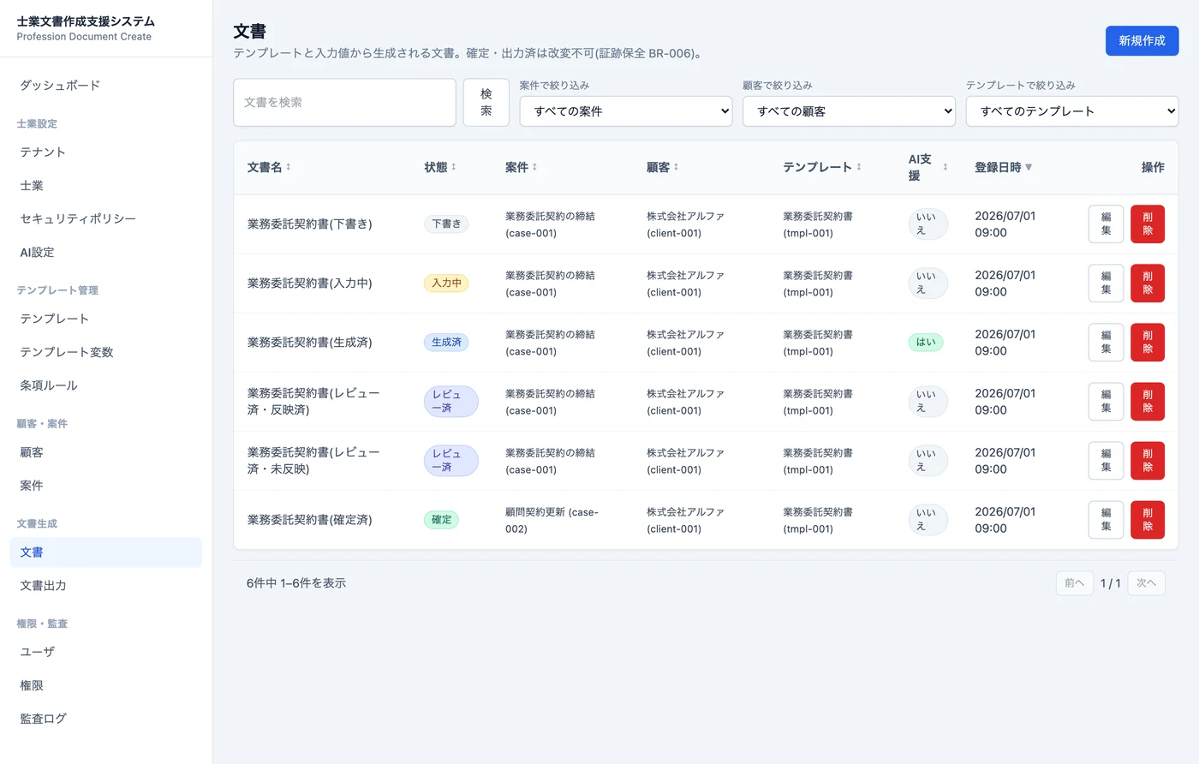Select 文書 in sidebar
This screenshot has height=764, width=1199.
(x=106, y=552)
